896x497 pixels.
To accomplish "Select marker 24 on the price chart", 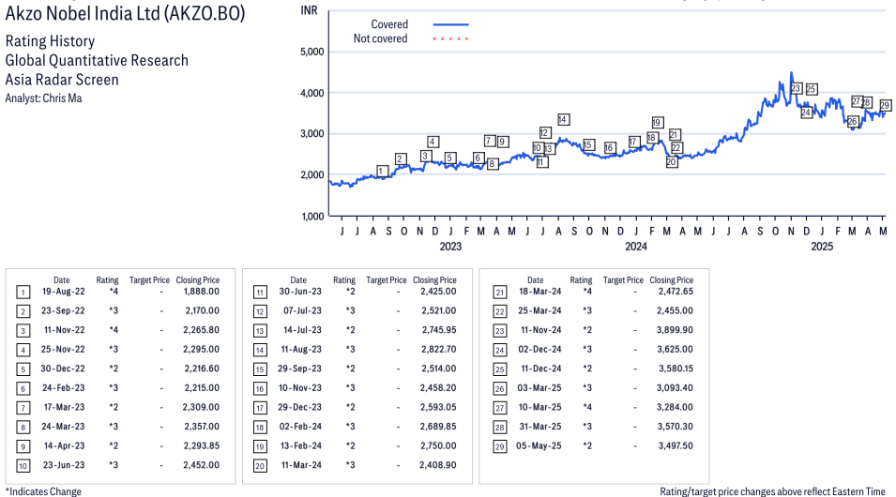I will coord(806,113).
